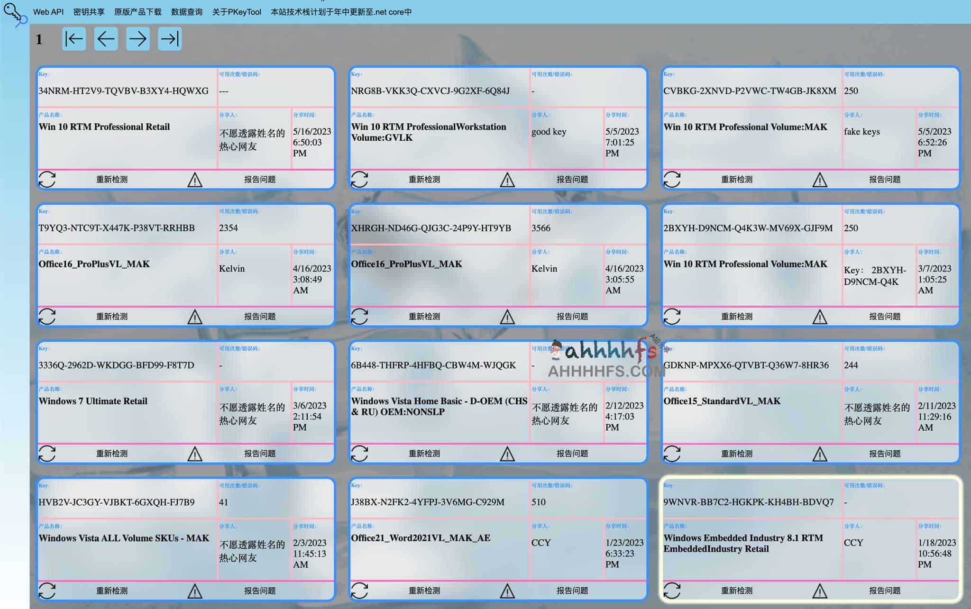Image resolution: width=971 pixels, height=609 pixels.
Task: Click refresh icon on Win 10 RTM Professional Retail card
Action: [x=47, y=180]
